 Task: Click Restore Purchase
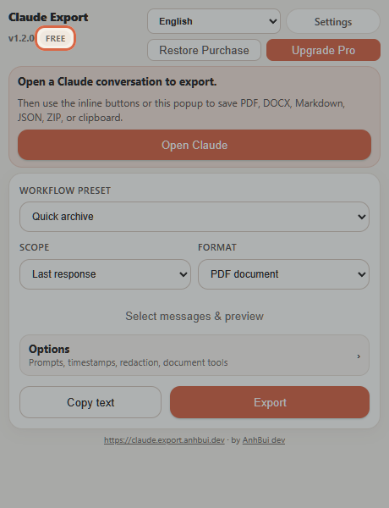[x=204, y=50]
